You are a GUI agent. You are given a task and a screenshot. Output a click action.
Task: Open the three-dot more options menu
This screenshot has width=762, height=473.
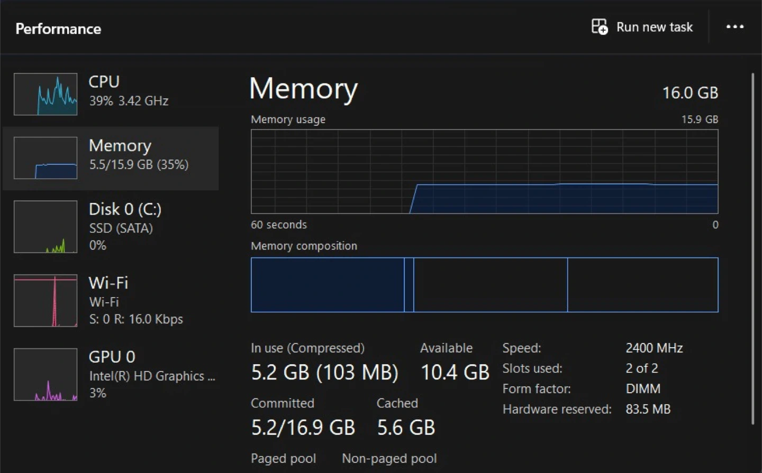(734, 26)
